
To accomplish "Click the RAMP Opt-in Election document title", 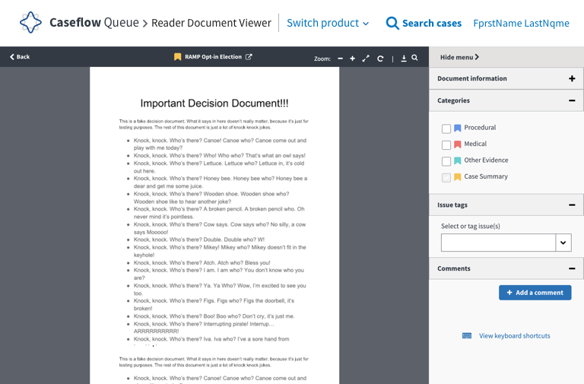I will tap(213, 56).
